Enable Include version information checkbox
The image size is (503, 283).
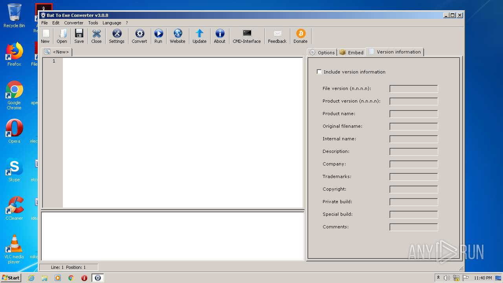pyautogui.click(x=319, y=72)
